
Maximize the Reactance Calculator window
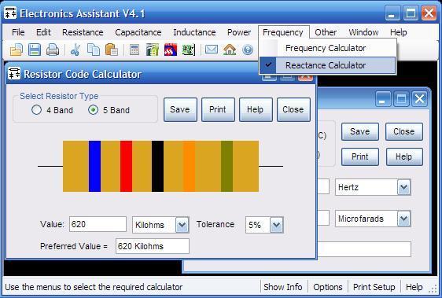point(401,98)
